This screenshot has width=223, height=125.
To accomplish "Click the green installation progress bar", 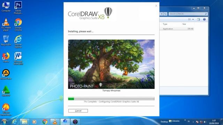I will tap(111, 99).
